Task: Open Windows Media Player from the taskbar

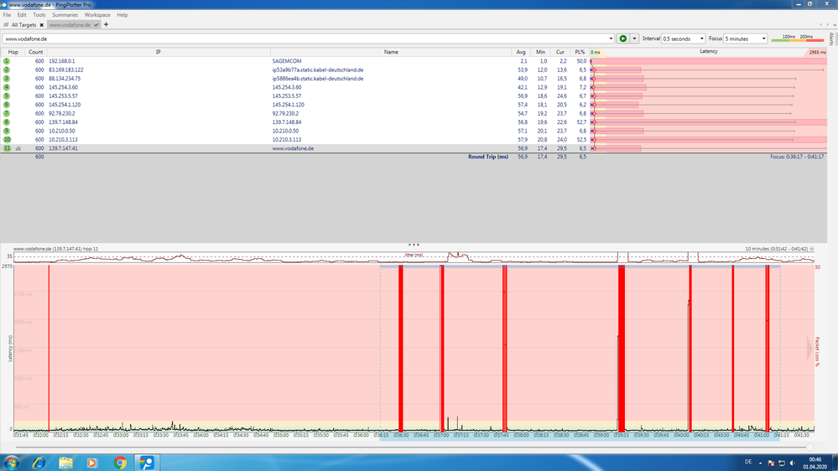Action: (x=92, y=463)
